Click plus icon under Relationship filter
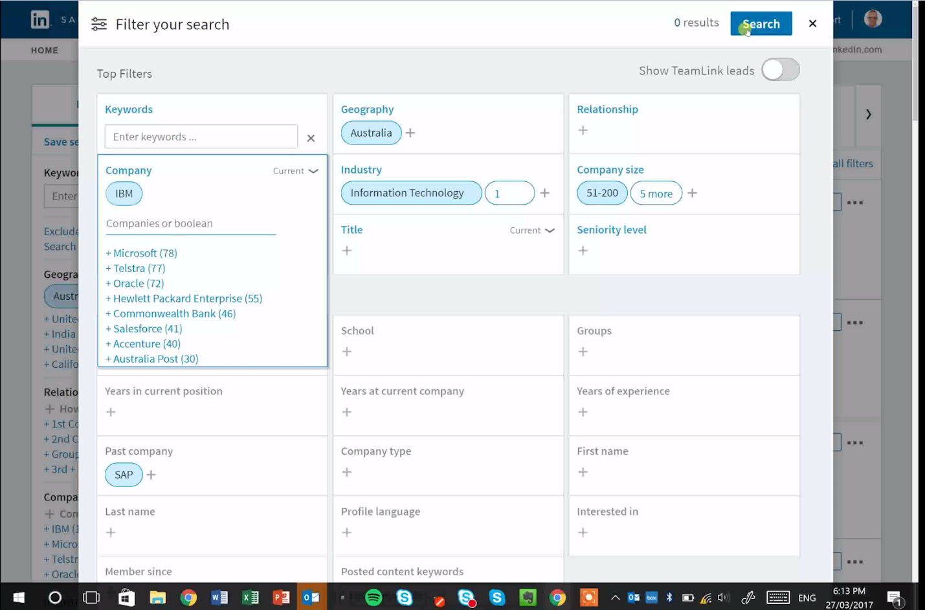925x610 pixels. click(583, 131)
